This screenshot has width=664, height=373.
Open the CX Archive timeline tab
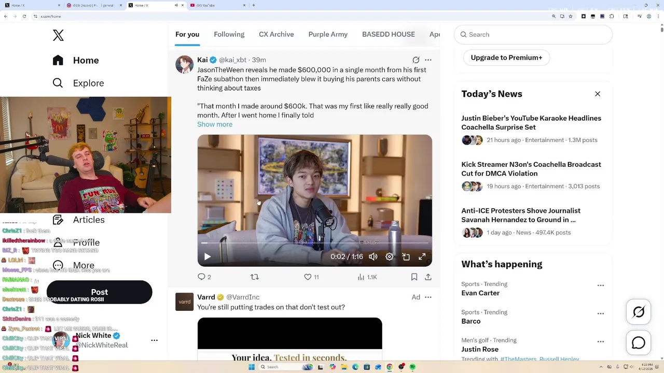[276, 34]
